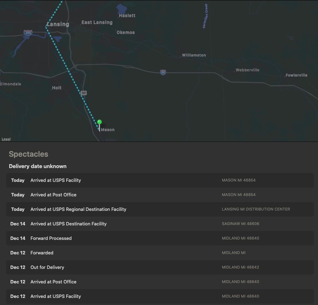
Task: Select the Lansing city label on map
Action: point(58,24)
